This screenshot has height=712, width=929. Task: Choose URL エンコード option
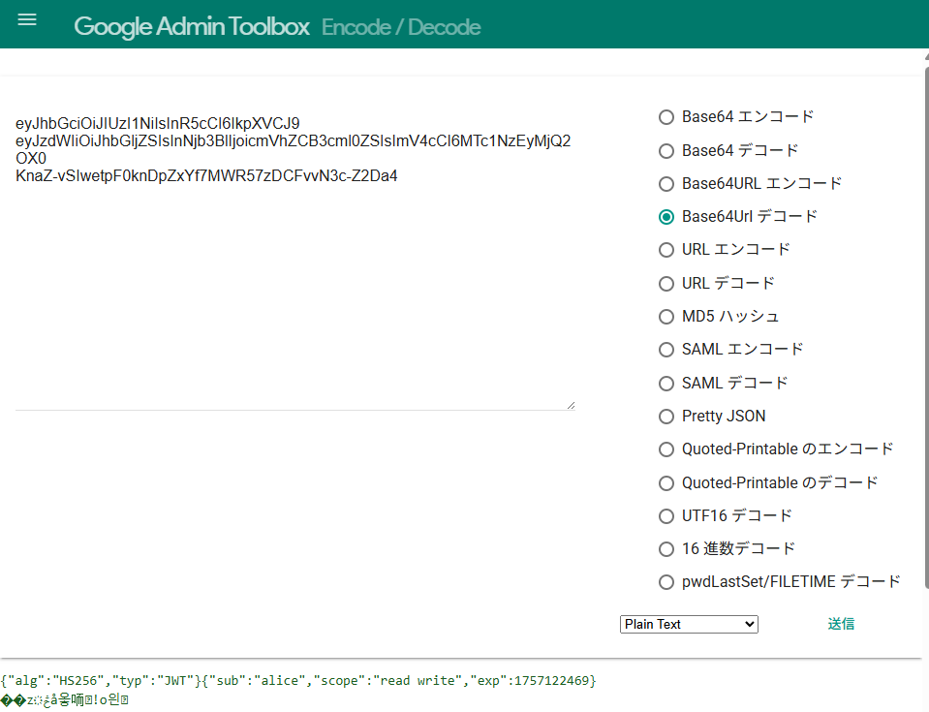pyautogui.click(x=666, y=250)
